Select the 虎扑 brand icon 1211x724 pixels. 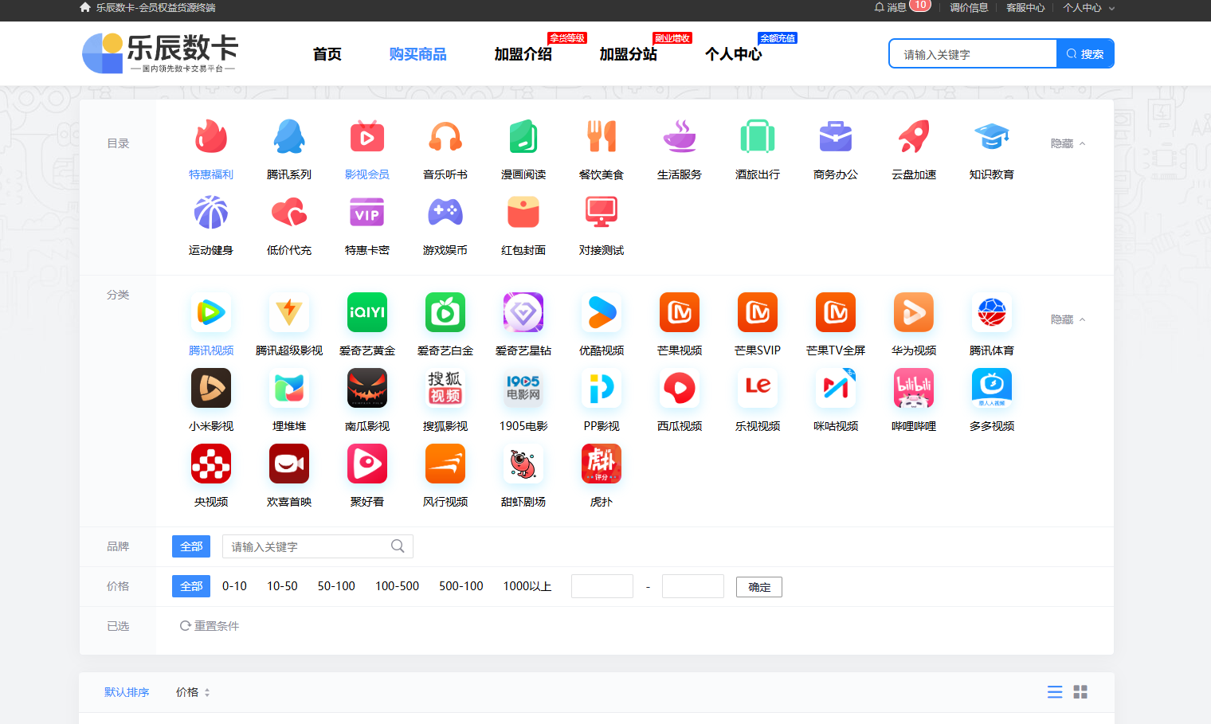coord(602,464)
